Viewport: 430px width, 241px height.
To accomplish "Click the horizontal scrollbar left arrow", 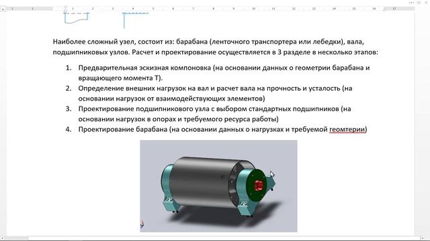I will [x=2, y=238].
